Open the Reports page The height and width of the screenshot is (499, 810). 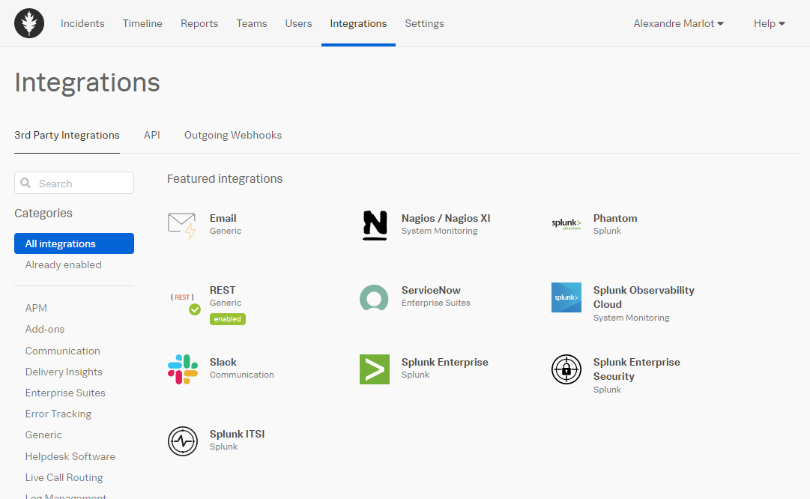tap(199, 23)
